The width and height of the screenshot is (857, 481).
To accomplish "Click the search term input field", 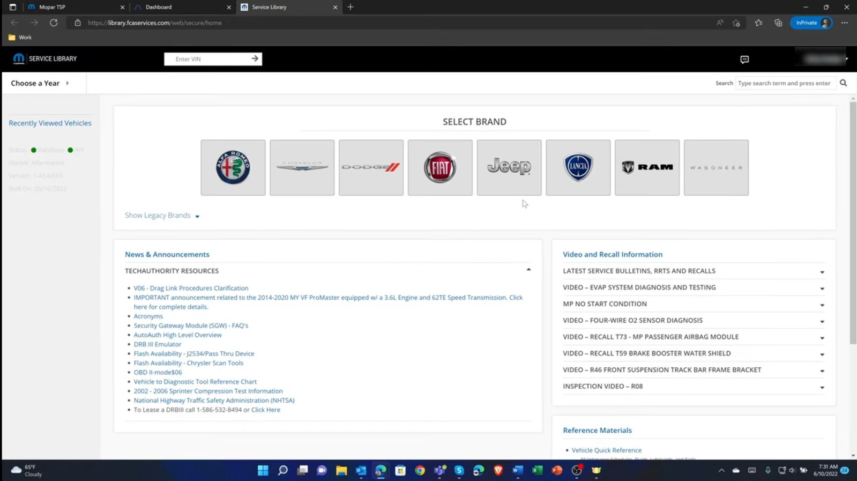I will click(x=785, y=83).
